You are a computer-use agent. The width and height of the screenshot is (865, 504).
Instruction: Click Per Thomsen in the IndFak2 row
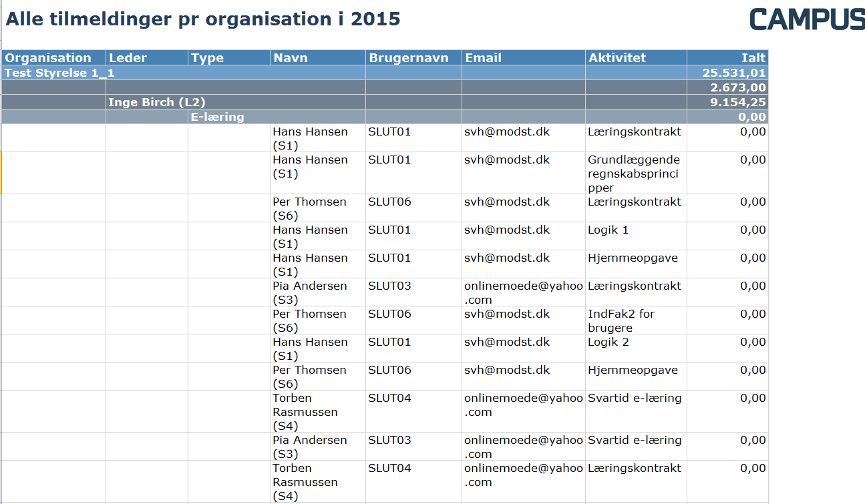pyautogui.click(x=318, y=320)
